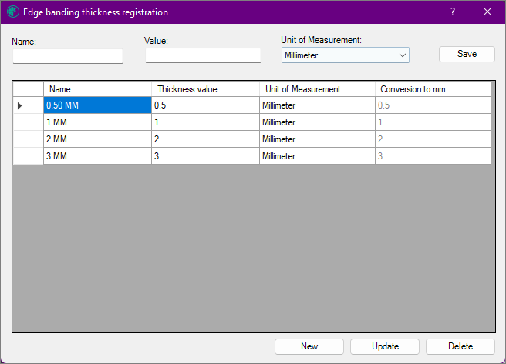Click the row header of 1 MM row
Viewport: 506px width, 364px height.
(x=28, y=122)
